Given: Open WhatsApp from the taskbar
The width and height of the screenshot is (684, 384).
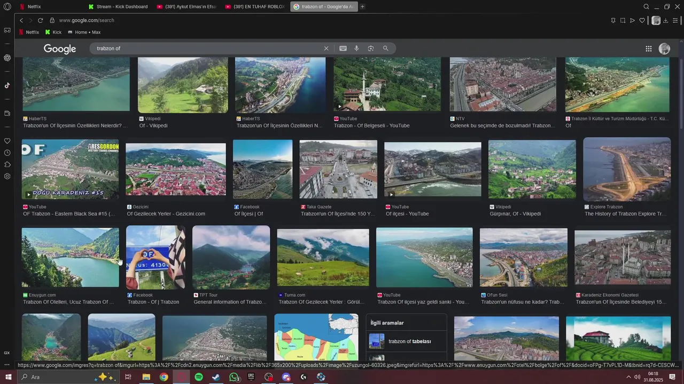Looking at the screenshot, I should point(234,377).
